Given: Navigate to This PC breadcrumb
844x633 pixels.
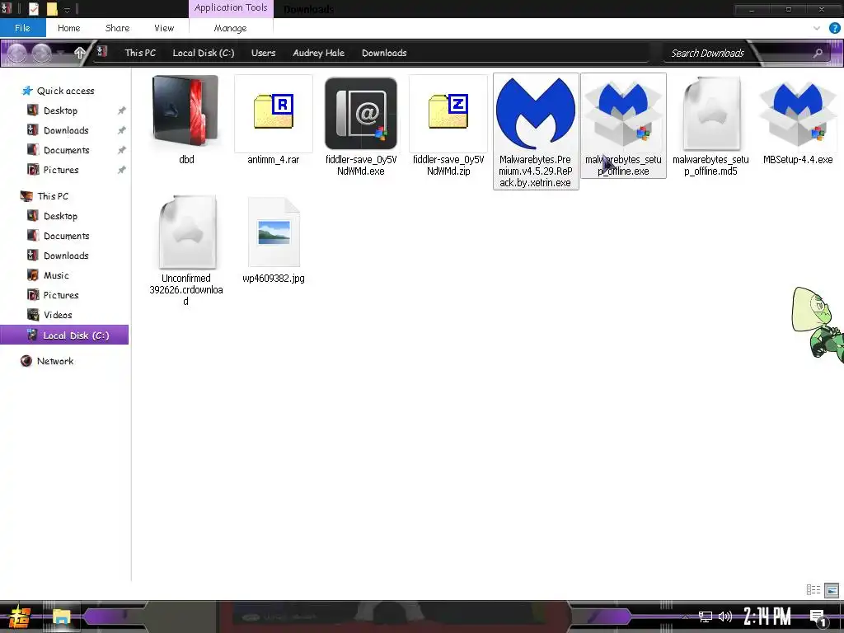Looking at the screenshot, I should pyautogui.click(x=140, y=53).
